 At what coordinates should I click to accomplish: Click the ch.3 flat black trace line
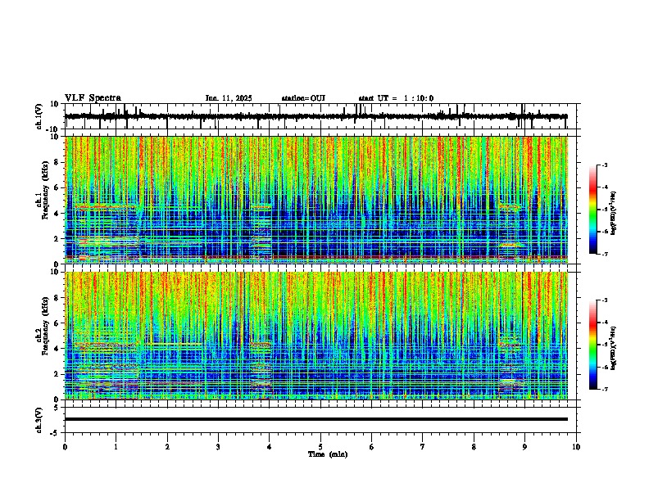[x=316, y=419]
